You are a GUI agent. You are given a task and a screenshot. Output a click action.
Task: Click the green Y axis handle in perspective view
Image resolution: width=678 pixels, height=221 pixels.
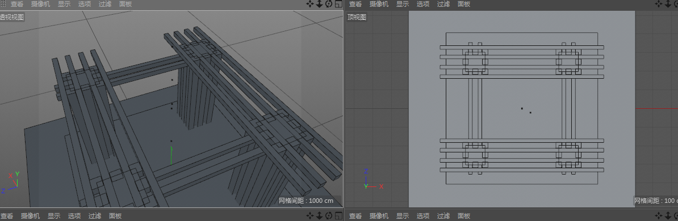(171, 155)
